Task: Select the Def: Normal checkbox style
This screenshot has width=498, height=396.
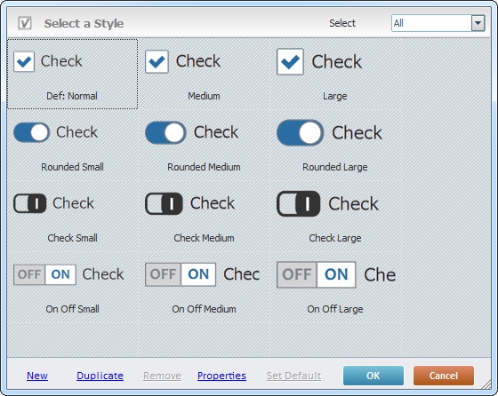Action: point(72,75)
